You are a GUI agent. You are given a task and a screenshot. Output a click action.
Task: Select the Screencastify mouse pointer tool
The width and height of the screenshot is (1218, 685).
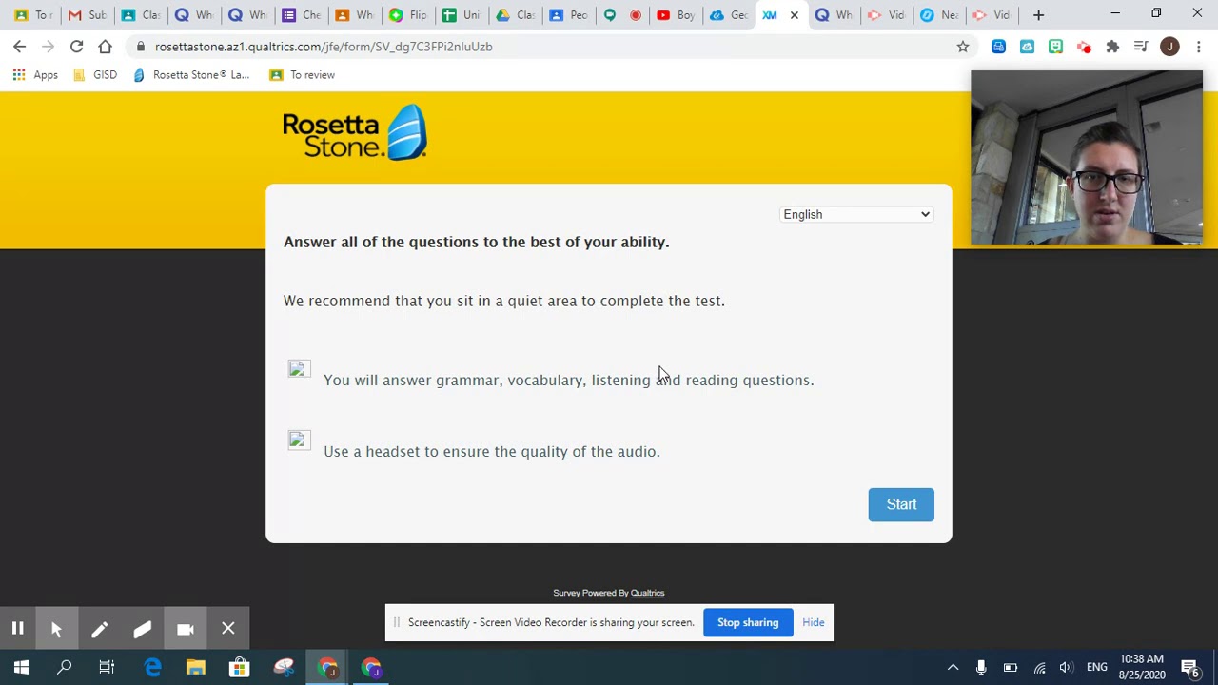tap(56, 629)
